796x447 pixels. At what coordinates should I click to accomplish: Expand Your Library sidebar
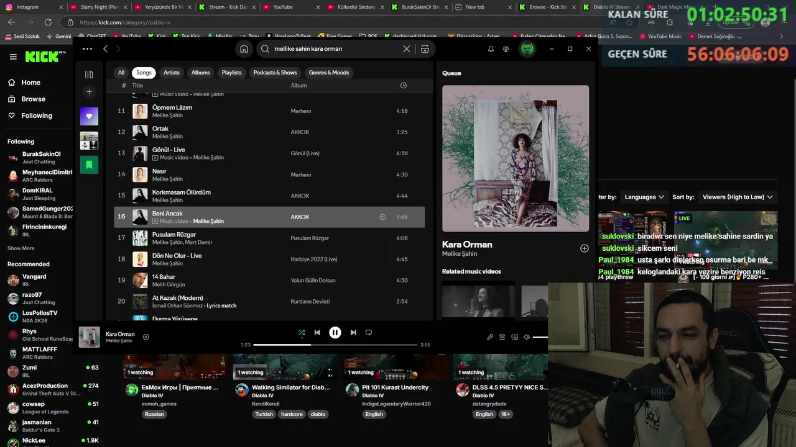pyautogui.click(x=89, y=74)
